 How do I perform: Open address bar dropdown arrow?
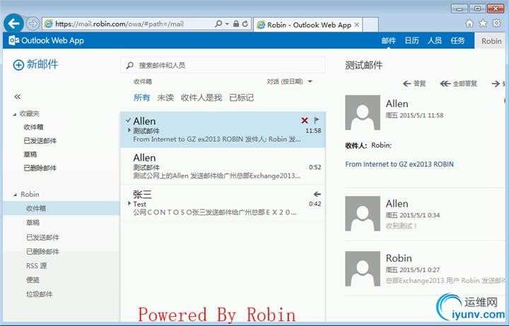[x=227, y=24]
